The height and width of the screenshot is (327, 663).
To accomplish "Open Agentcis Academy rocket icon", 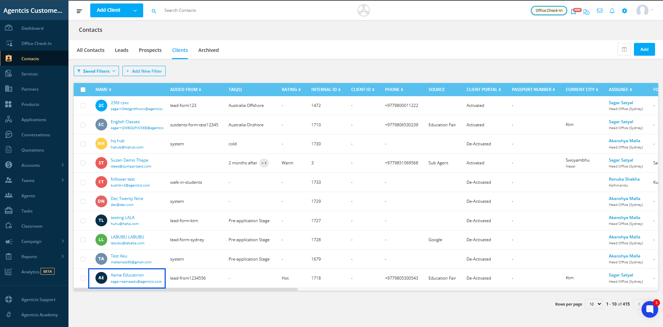I will pyautogui.click(x=9, y=315).
